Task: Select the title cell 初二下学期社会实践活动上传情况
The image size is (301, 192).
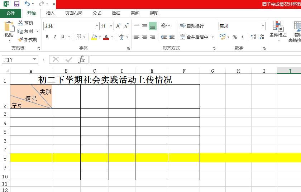Action: (105, 80)
